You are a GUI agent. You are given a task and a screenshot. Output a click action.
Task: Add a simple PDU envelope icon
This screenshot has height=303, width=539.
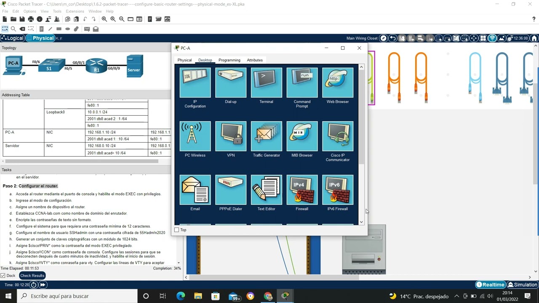click(87, 29)
